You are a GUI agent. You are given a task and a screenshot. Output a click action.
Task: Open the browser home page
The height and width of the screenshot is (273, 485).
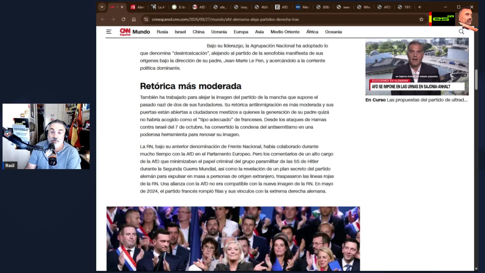pos(134,19)
